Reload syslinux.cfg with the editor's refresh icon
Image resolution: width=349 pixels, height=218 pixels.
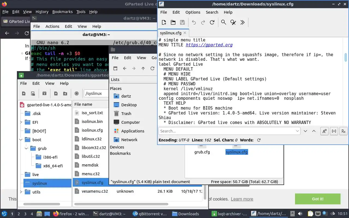click(x=212, y=22)
